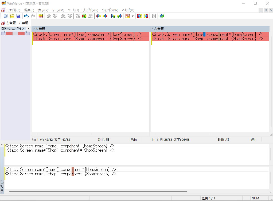Close the Diff pane

point(2,145)
